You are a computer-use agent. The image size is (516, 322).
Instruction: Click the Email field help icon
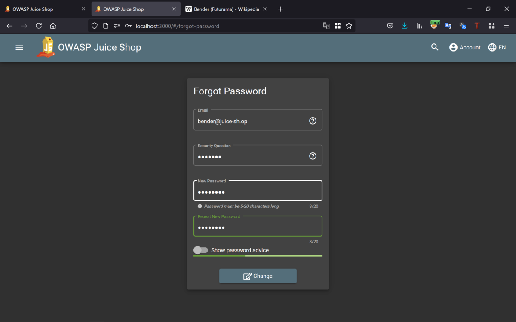click(x=313, y=121)
